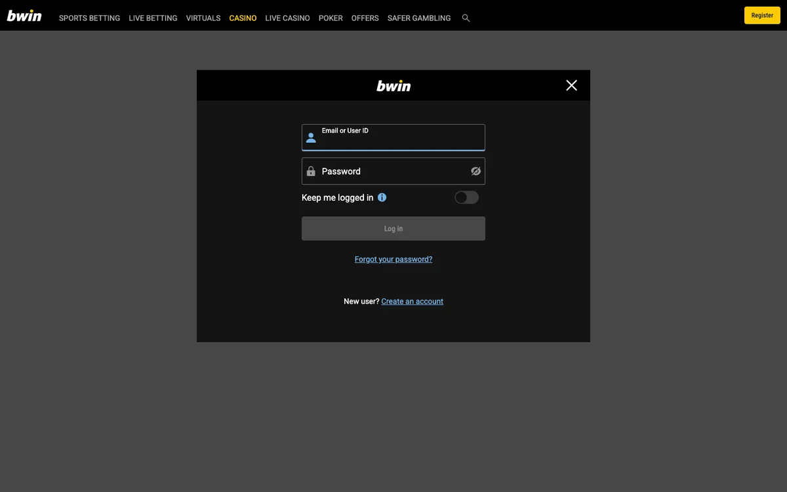Open Safer Gambling page

[x=419, y=18]
